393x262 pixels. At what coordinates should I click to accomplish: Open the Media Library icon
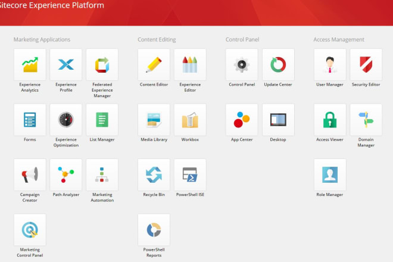tap(154, 120)
